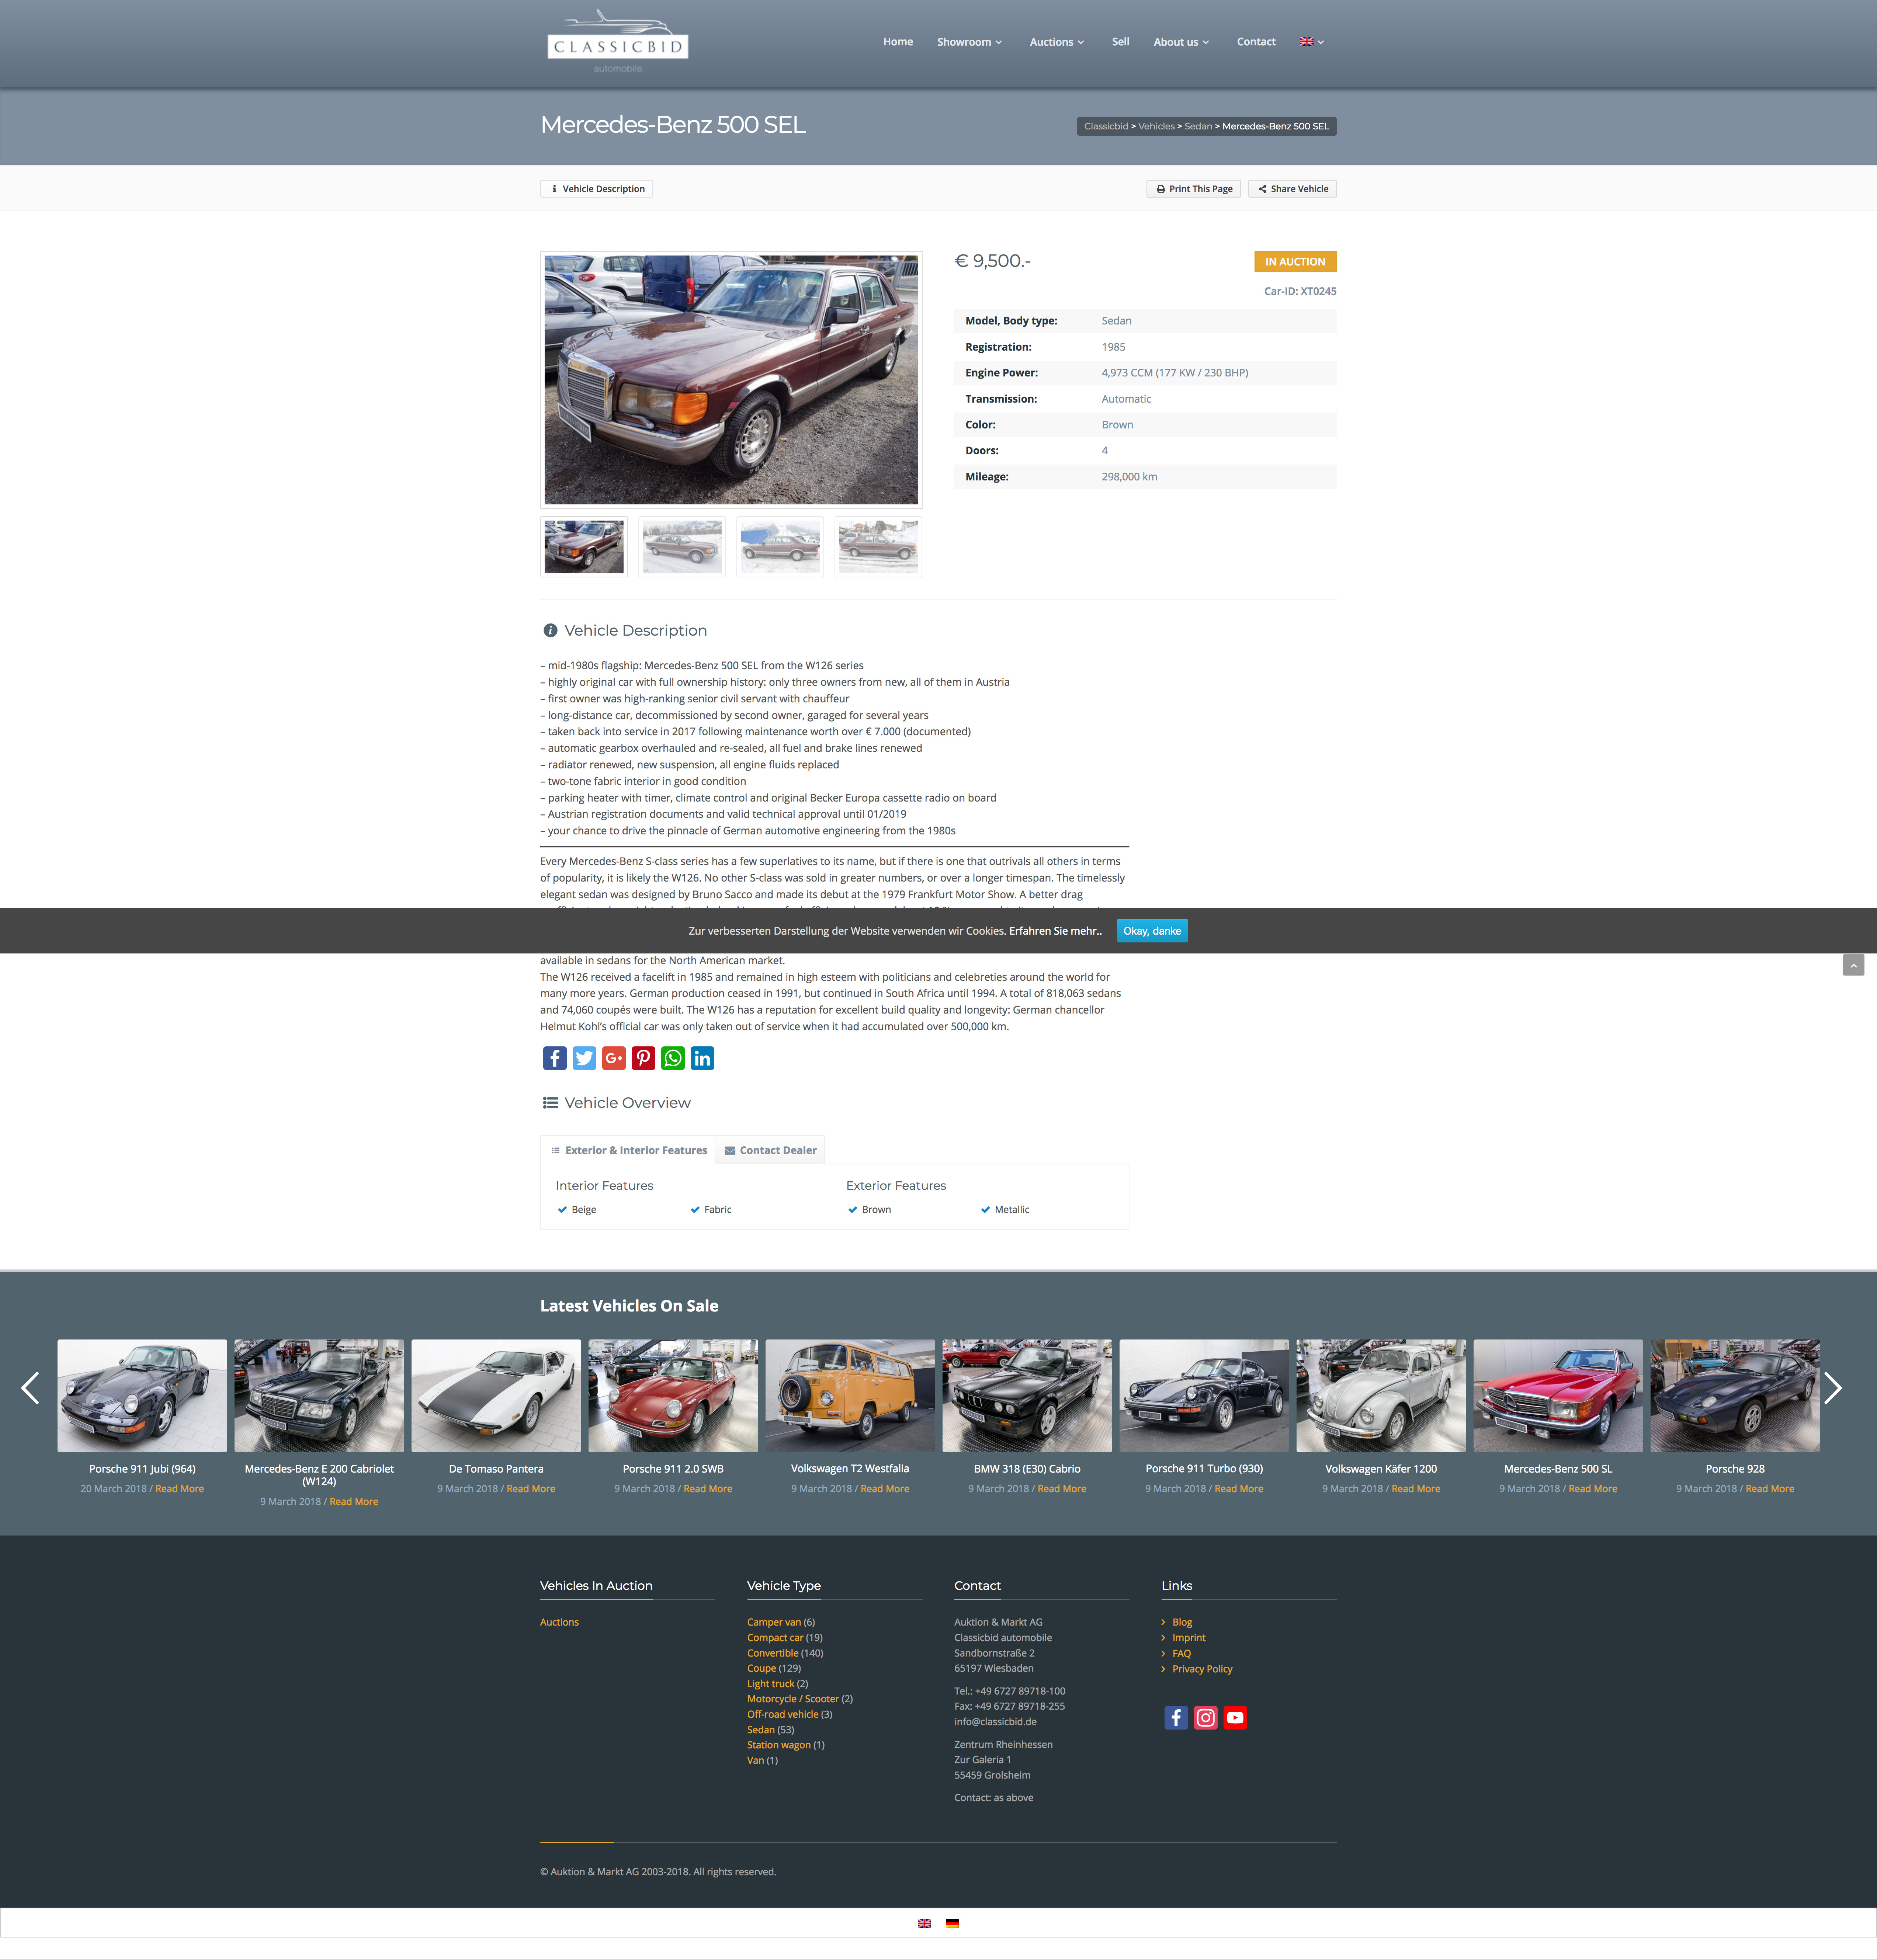Click info@classicbid.de email address

coord(995,1722)
